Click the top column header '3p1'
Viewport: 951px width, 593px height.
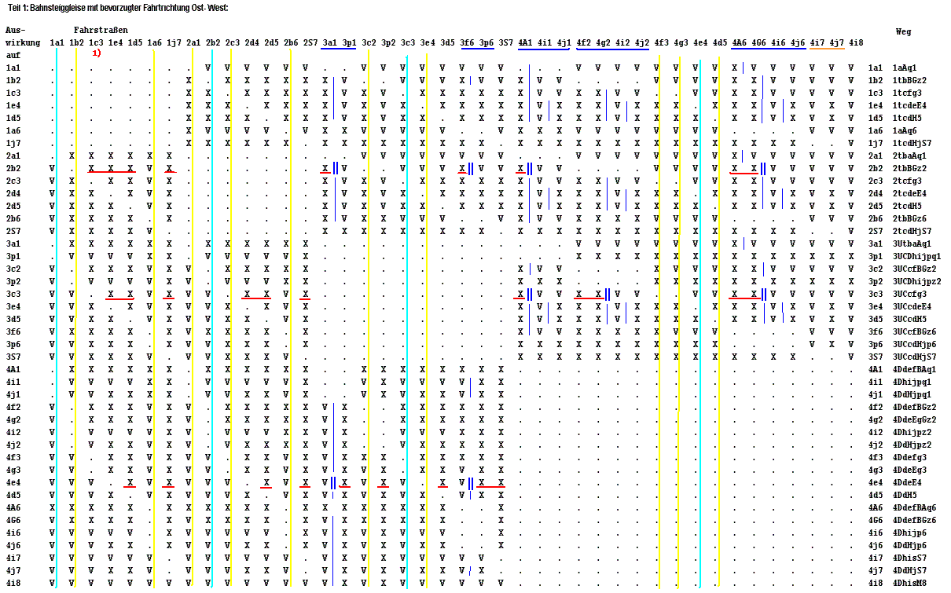350,42
